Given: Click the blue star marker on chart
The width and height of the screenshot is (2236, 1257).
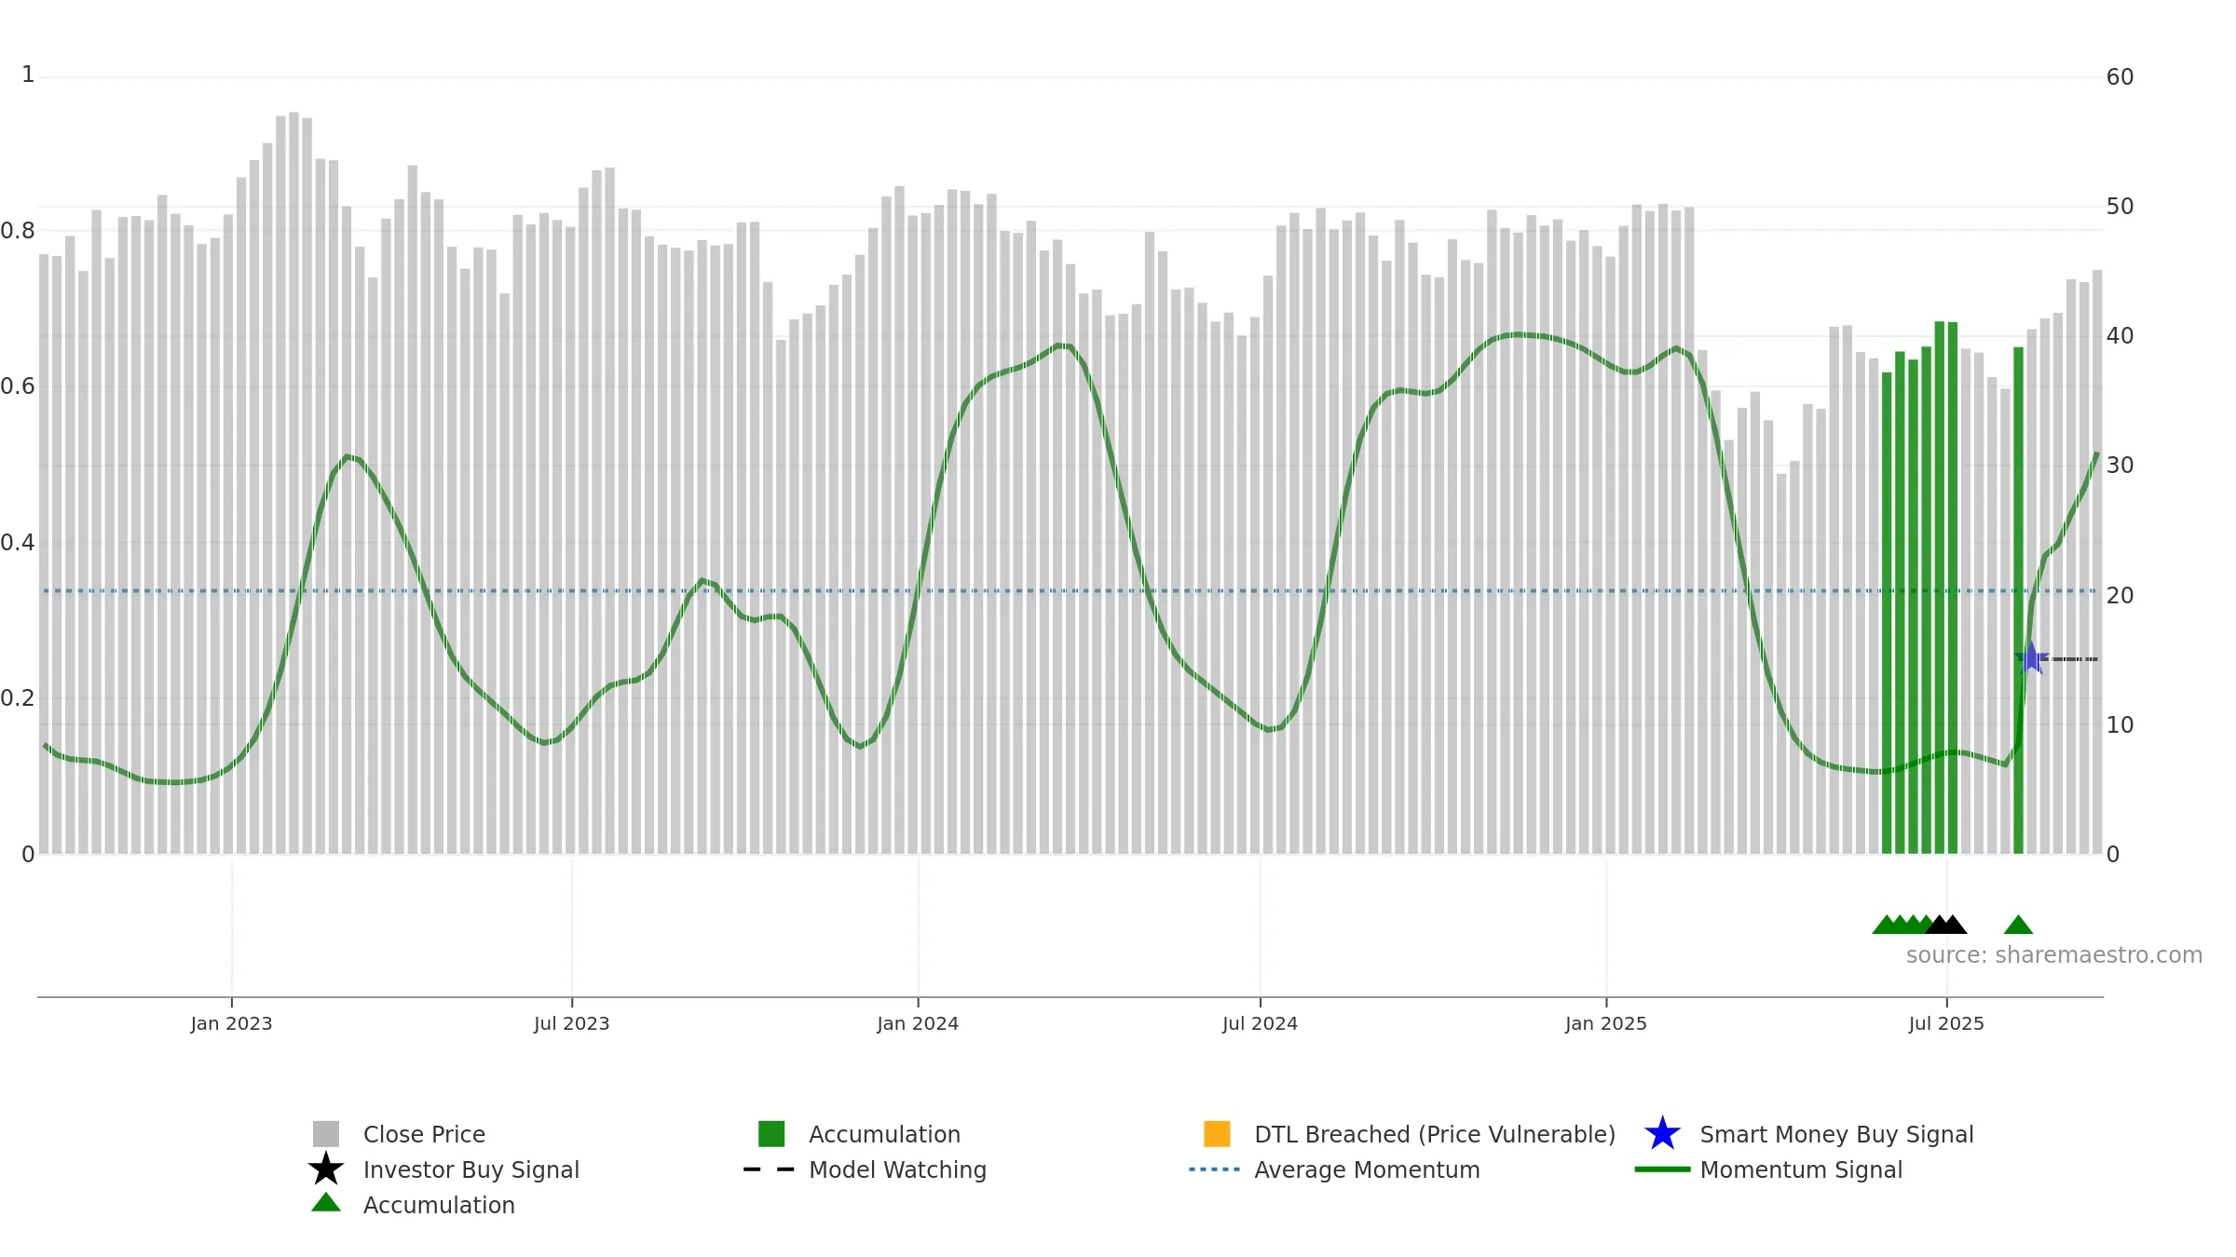Looking at the screenshot, I should (2031, 658).
